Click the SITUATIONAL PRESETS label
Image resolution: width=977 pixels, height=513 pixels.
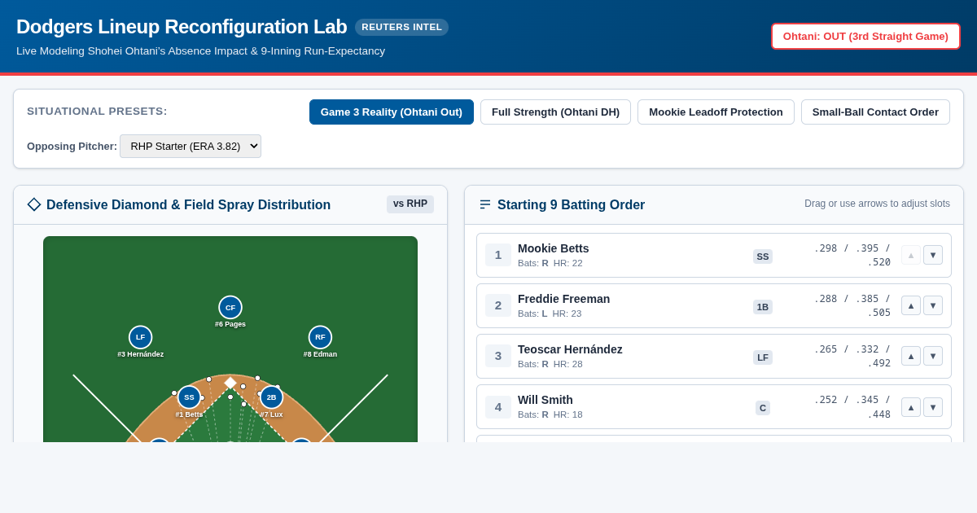(97, 112)
